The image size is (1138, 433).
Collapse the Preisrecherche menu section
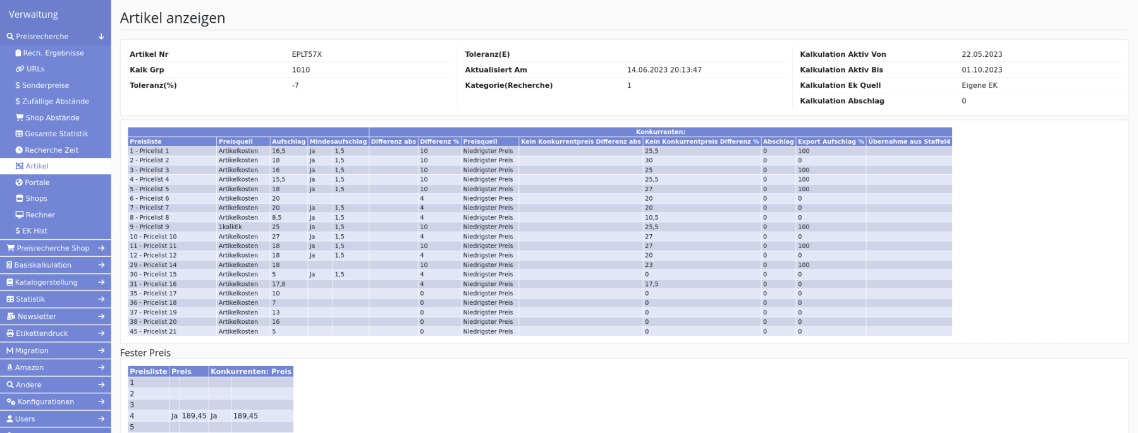tap(101, 37)
